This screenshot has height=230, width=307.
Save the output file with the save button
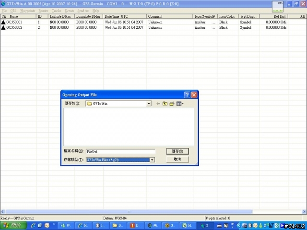pyautogui.click(x=177, y=151)
